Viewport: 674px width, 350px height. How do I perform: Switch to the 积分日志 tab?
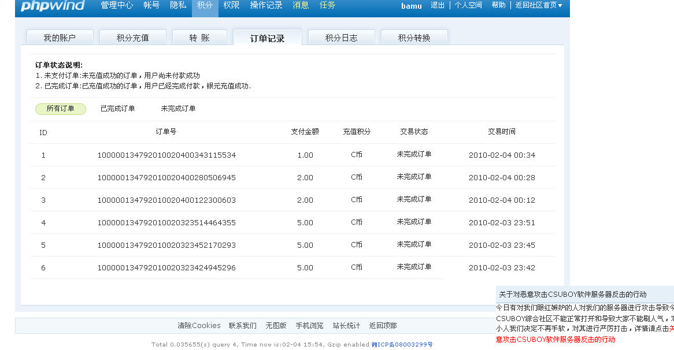click(341, 38)
